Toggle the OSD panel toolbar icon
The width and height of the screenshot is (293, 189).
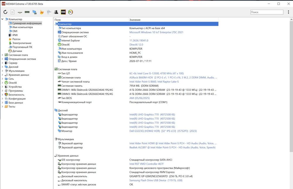point(63,12)
